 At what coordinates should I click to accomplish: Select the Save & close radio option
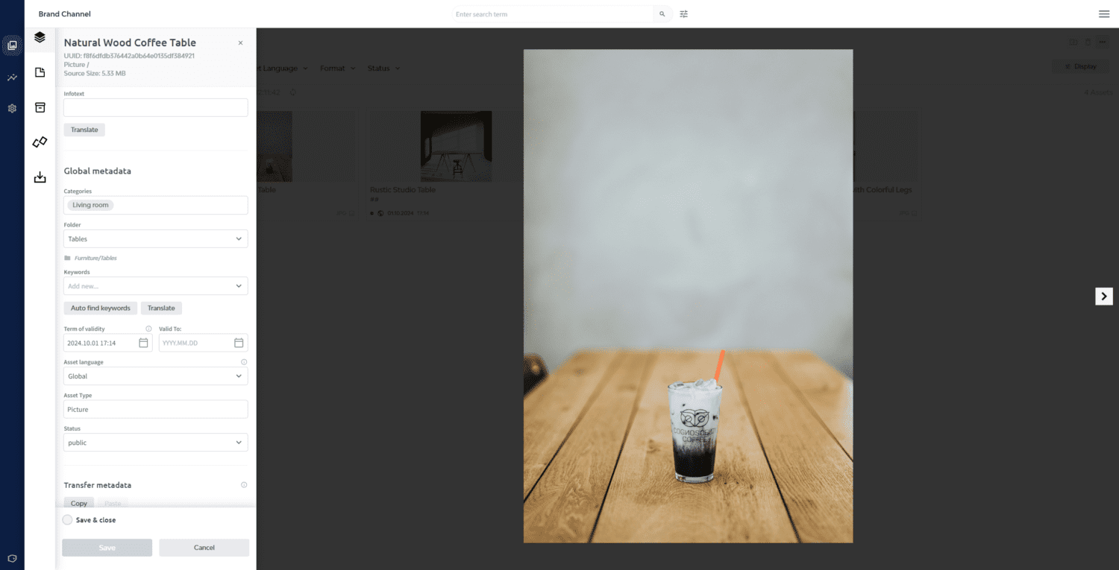[67, 520]
